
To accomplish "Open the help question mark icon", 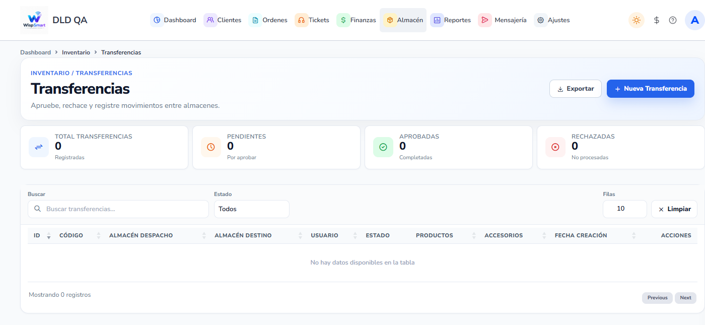I will [673, 20].
